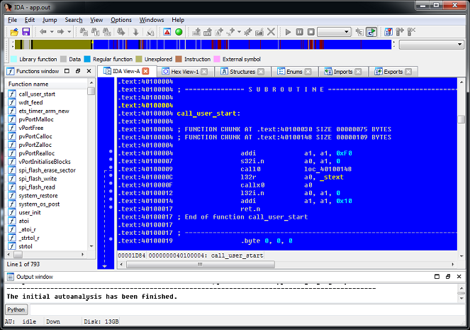Start the debugger with the play icon
The height and width of the screenshot is (330, 470).
pos(288,32)
